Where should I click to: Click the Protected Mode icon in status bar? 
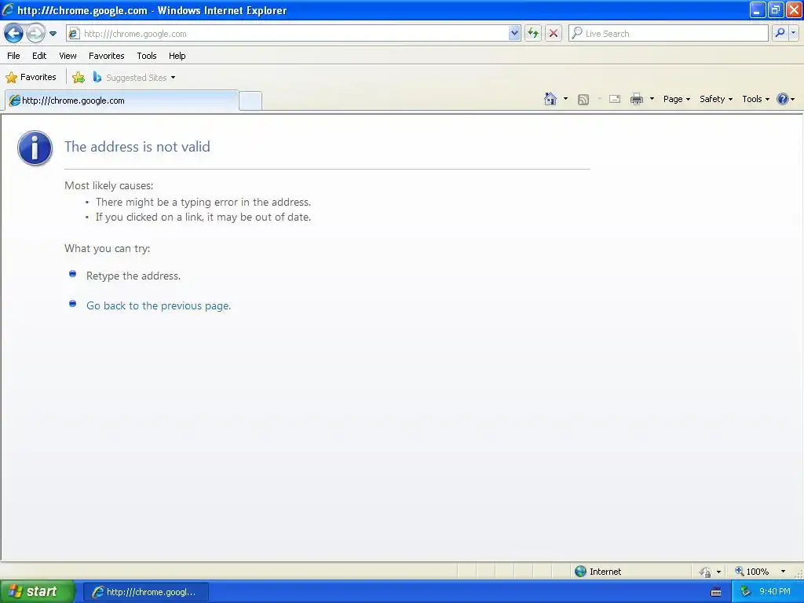click(706, 572)
